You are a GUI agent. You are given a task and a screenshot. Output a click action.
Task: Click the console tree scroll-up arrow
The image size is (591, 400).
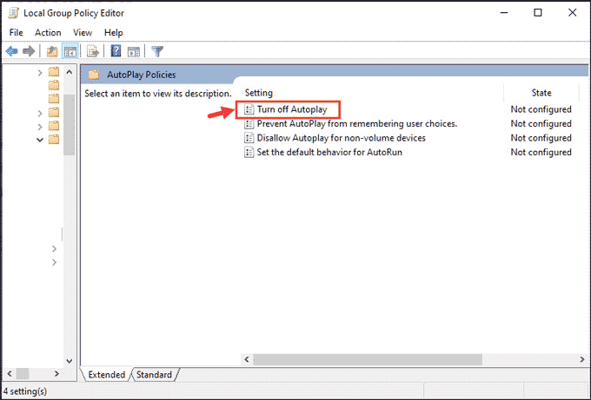tap(70, 71)
